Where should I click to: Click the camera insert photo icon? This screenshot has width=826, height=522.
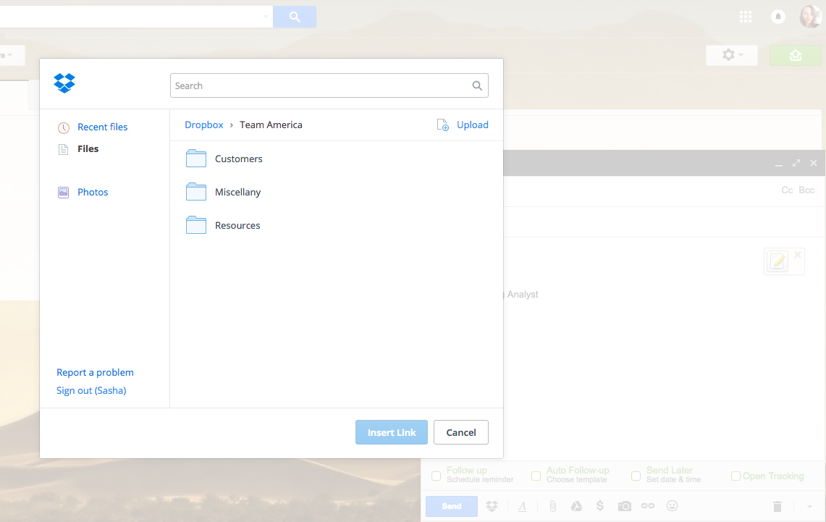[624, 506]
